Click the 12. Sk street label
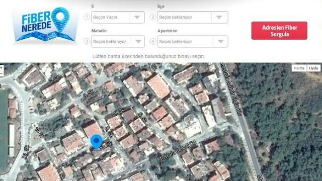The height and width of the screenshot is (181, 322). (x=26, y=152)
